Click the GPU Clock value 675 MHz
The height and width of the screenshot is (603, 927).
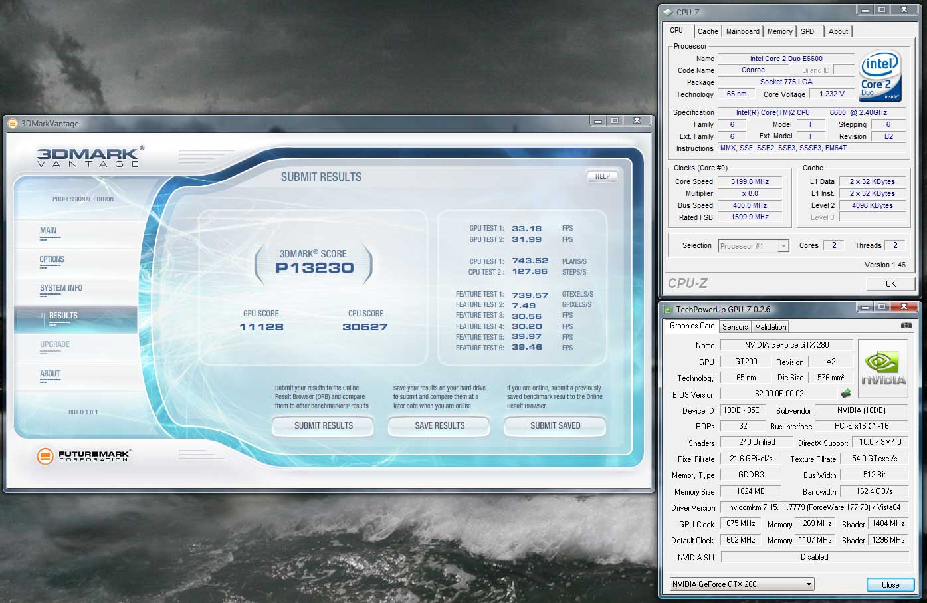click(x=740, y=523)
